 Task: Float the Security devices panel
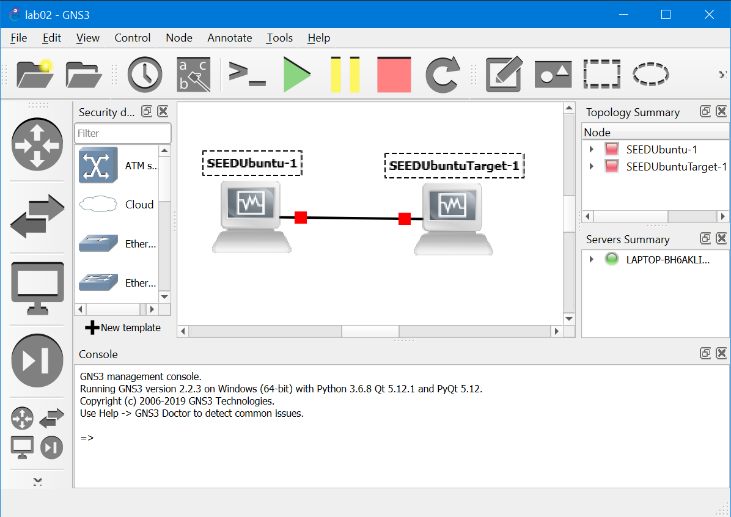147,111
